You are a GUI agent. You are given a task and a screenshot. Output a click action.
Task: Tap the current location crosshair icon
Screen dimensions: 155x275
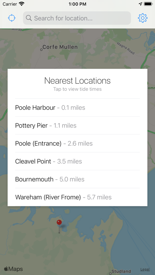(12, 18)
